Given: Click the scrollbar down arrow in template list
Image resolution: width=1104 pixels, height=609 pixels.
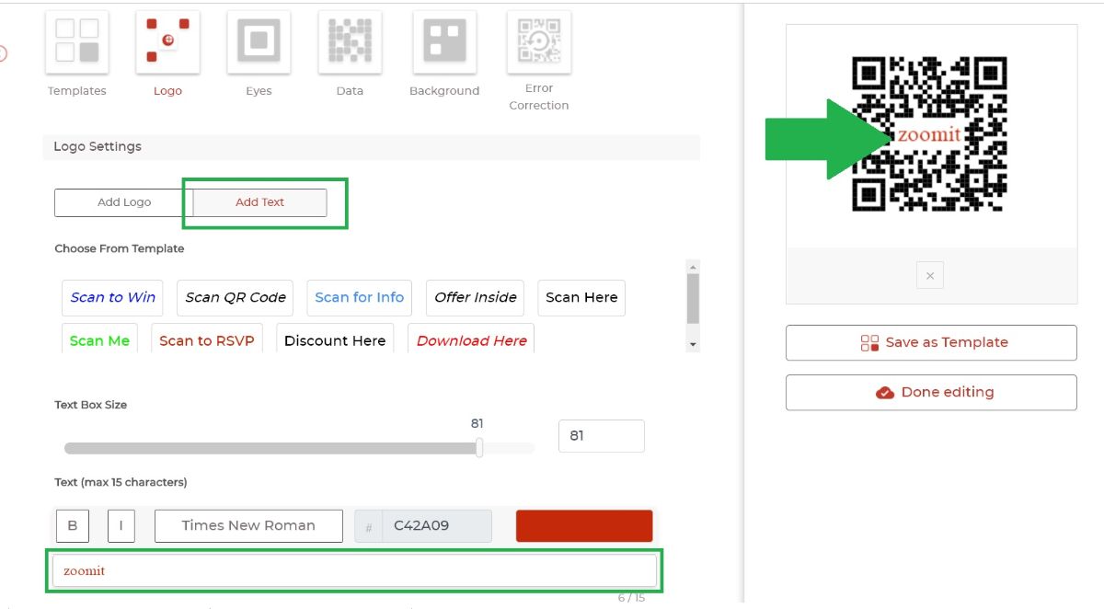Looking at the screenshot, I should (x=692, y=342).
